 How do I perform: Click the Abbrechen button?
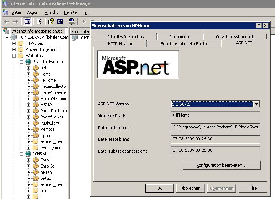(191, 188)
